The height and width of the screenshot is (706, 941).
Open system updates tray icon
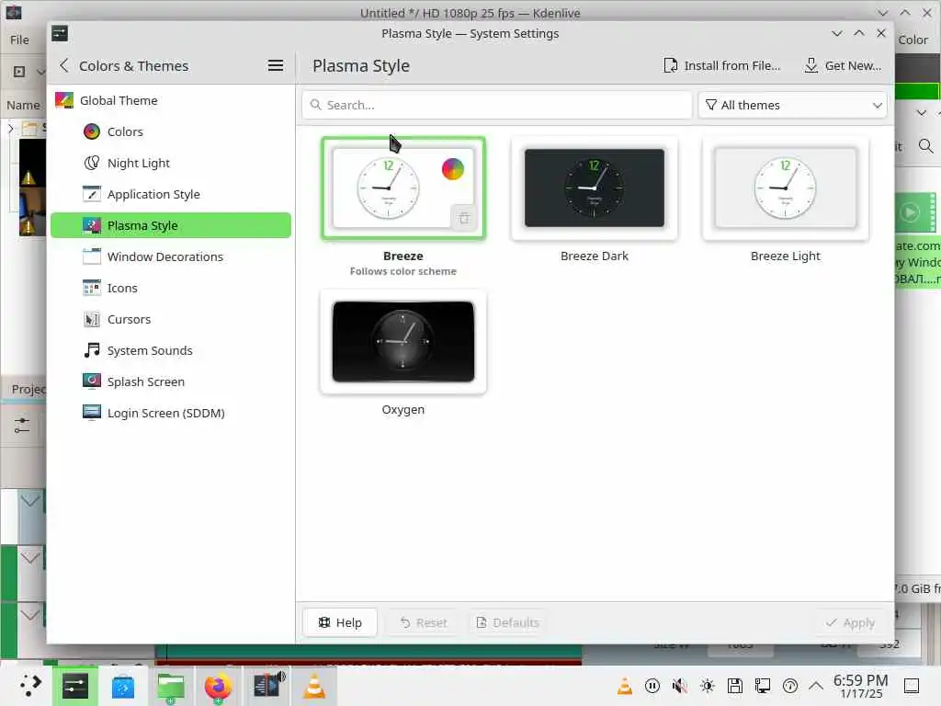coord(789,686)
